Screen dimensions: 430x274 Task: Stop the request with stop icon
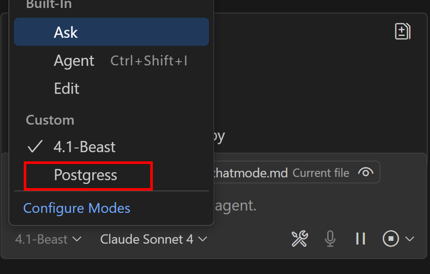[x=391, y=239]
